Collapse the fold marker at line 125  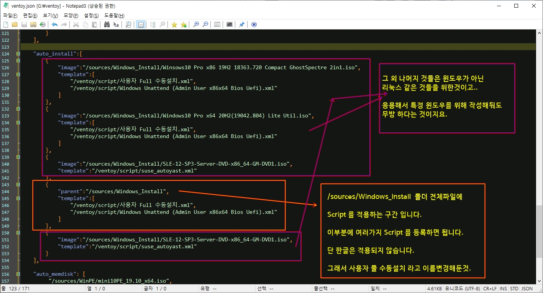click(18, 61)
